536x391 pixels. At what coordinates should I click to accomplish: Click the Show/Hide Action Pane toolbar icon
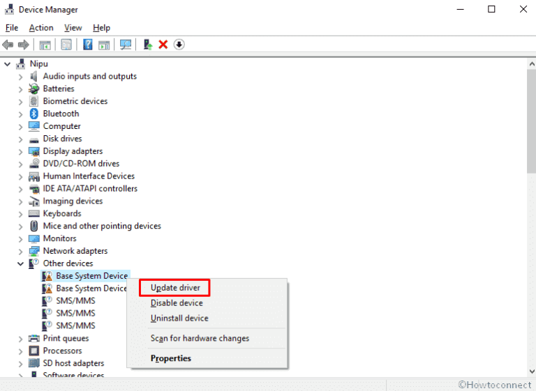coord(104,45)
